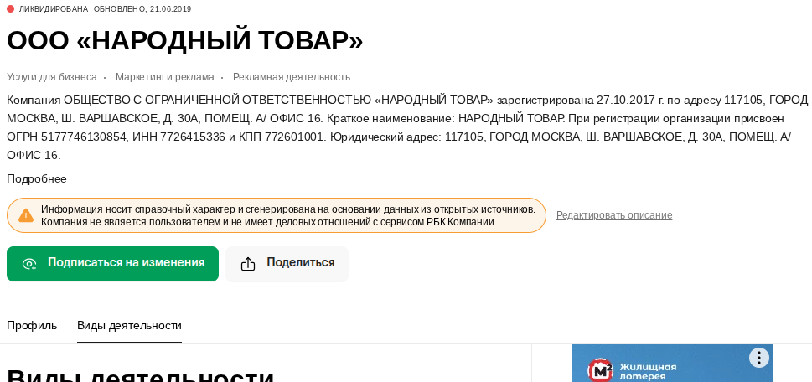This screenshot has width=812, height=382.
Task: Click the orange warning triangle icon
Action: tap(26, 215)
